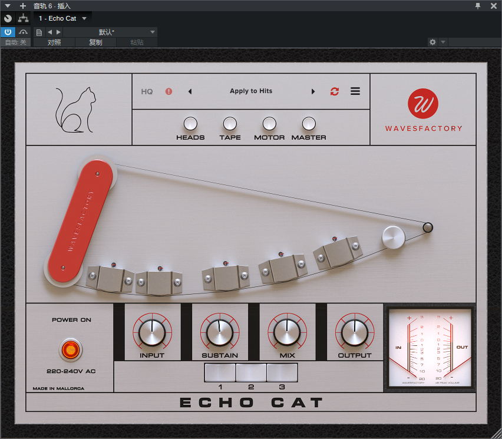Screen dimensions: 502x439
Task: Click the red exclamation warning icon beside HQ
Action: click(169, 91)
